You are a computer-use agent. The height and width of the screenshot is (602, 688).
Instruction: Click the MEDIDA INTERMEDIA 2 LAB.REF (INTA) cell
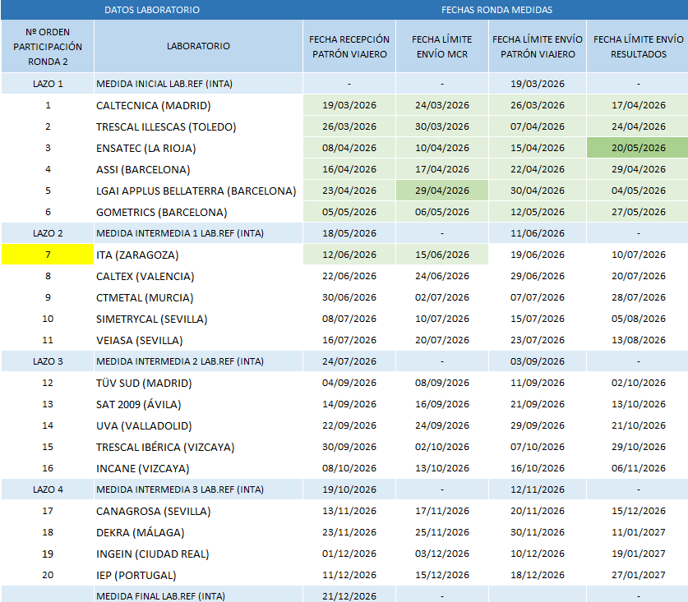click(198, 361)
